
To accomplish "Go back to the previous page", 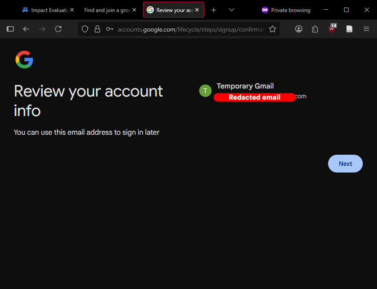I will [26, 29].
